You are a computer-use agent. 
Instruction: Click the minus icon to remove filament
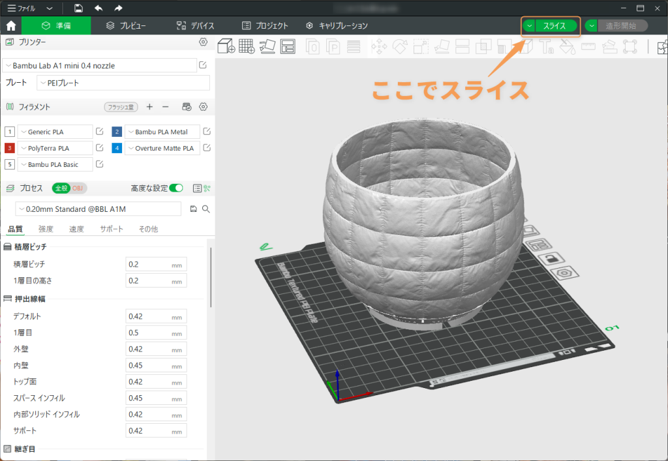[x=166, y=106]
